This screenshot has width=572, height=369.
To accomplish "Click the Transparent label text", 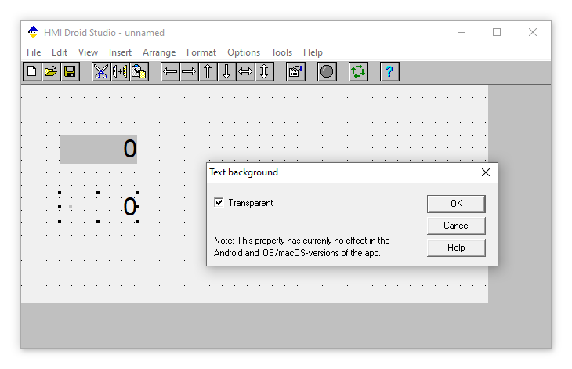I will (x=251, y=203).
